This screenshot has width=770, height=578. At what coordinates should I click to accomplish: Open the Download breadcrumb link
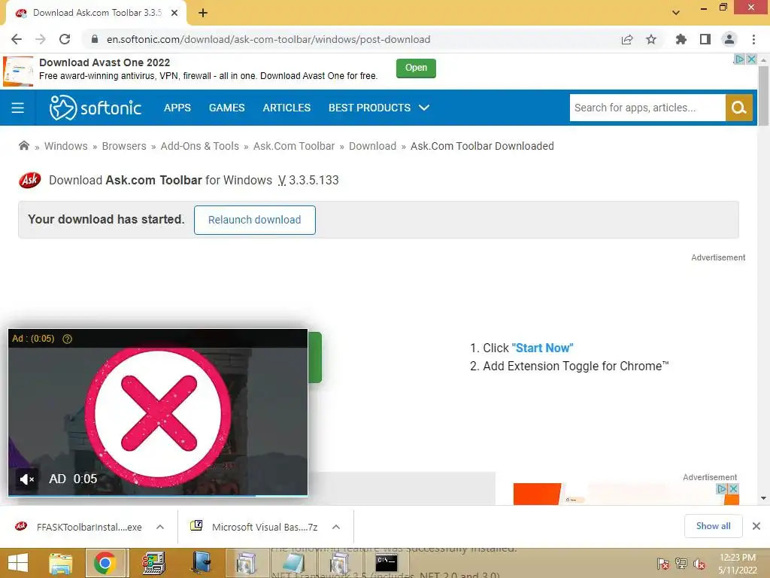coord(373,146)
